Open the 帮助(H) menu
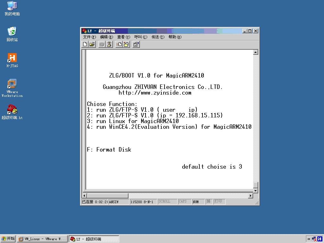The image size is (324, 243). click(x=175, y=37)
